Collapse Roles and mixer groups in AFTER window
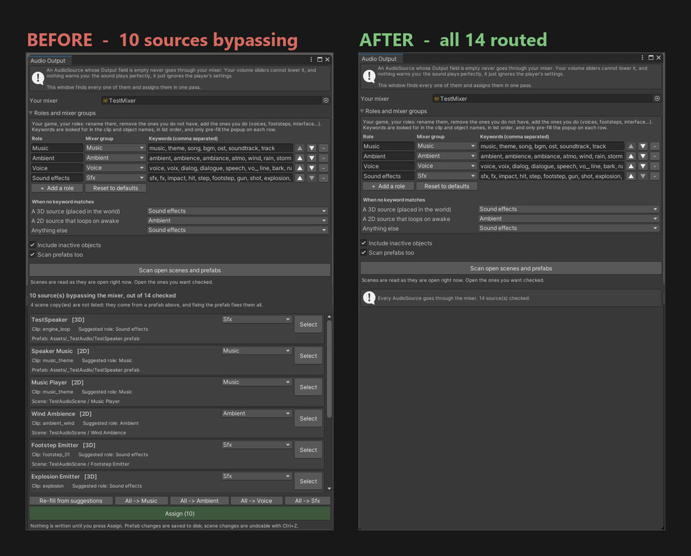Viewport: 691px width, 556px height. (x=362, y=111)
